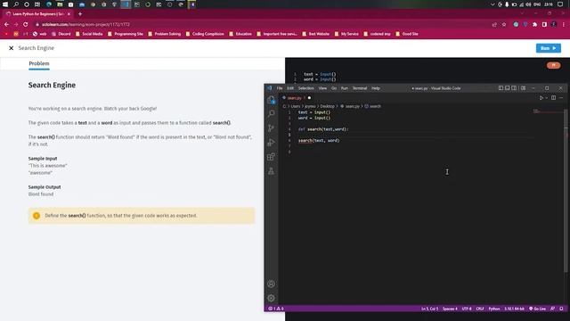Go forward in Chrome browser
This screenshot has height=321, width=570.
click(x=16, y=24)
